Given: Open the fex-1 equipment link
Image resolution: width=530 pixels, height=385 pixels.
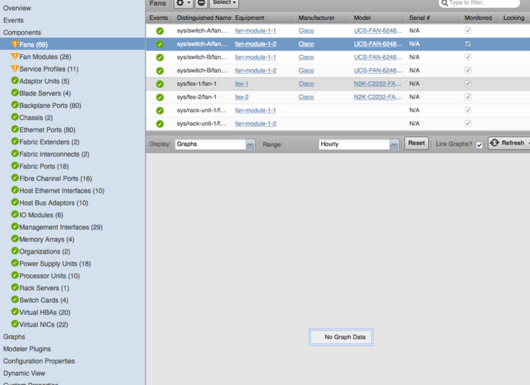Looking at the screenshot, I should tap(242, 84).
